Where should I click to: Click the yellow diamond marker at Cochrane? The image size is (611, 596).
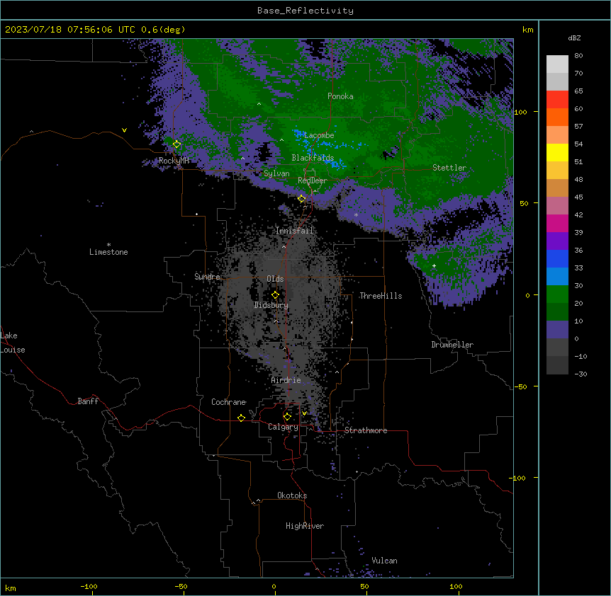[x=241, y=418]
